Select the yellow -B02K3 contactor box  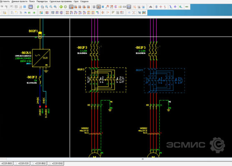click(x=106, y=80)
